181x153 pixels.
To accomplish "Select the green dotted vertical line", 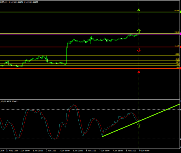I will [x=139, y=85].
